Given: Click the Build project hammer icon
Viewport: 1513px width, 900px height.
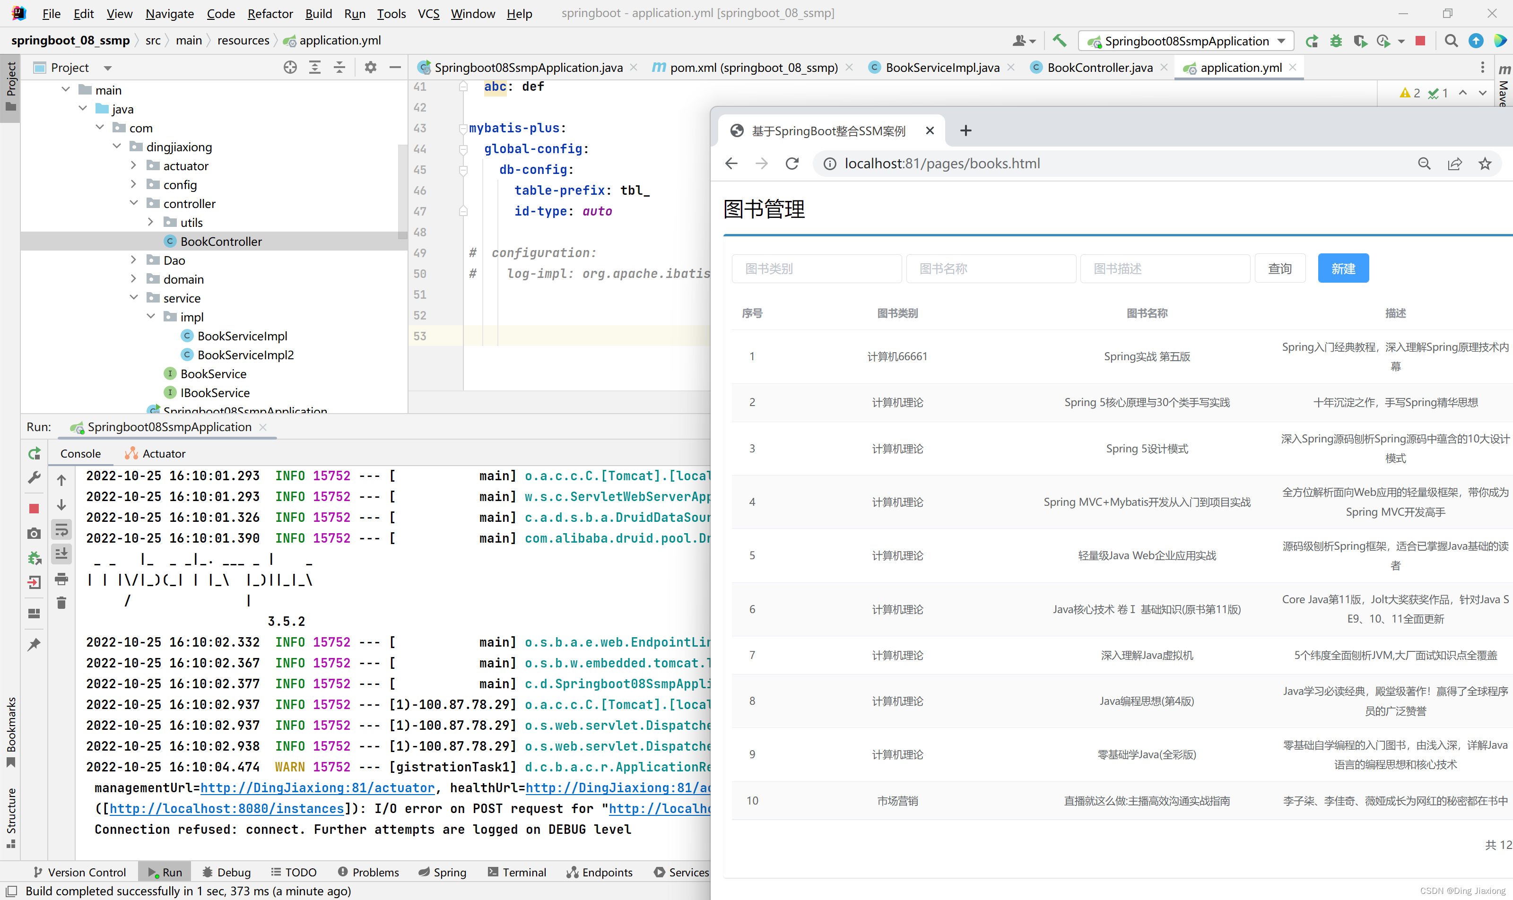Looking at the screenshot, I should 1059,41.
